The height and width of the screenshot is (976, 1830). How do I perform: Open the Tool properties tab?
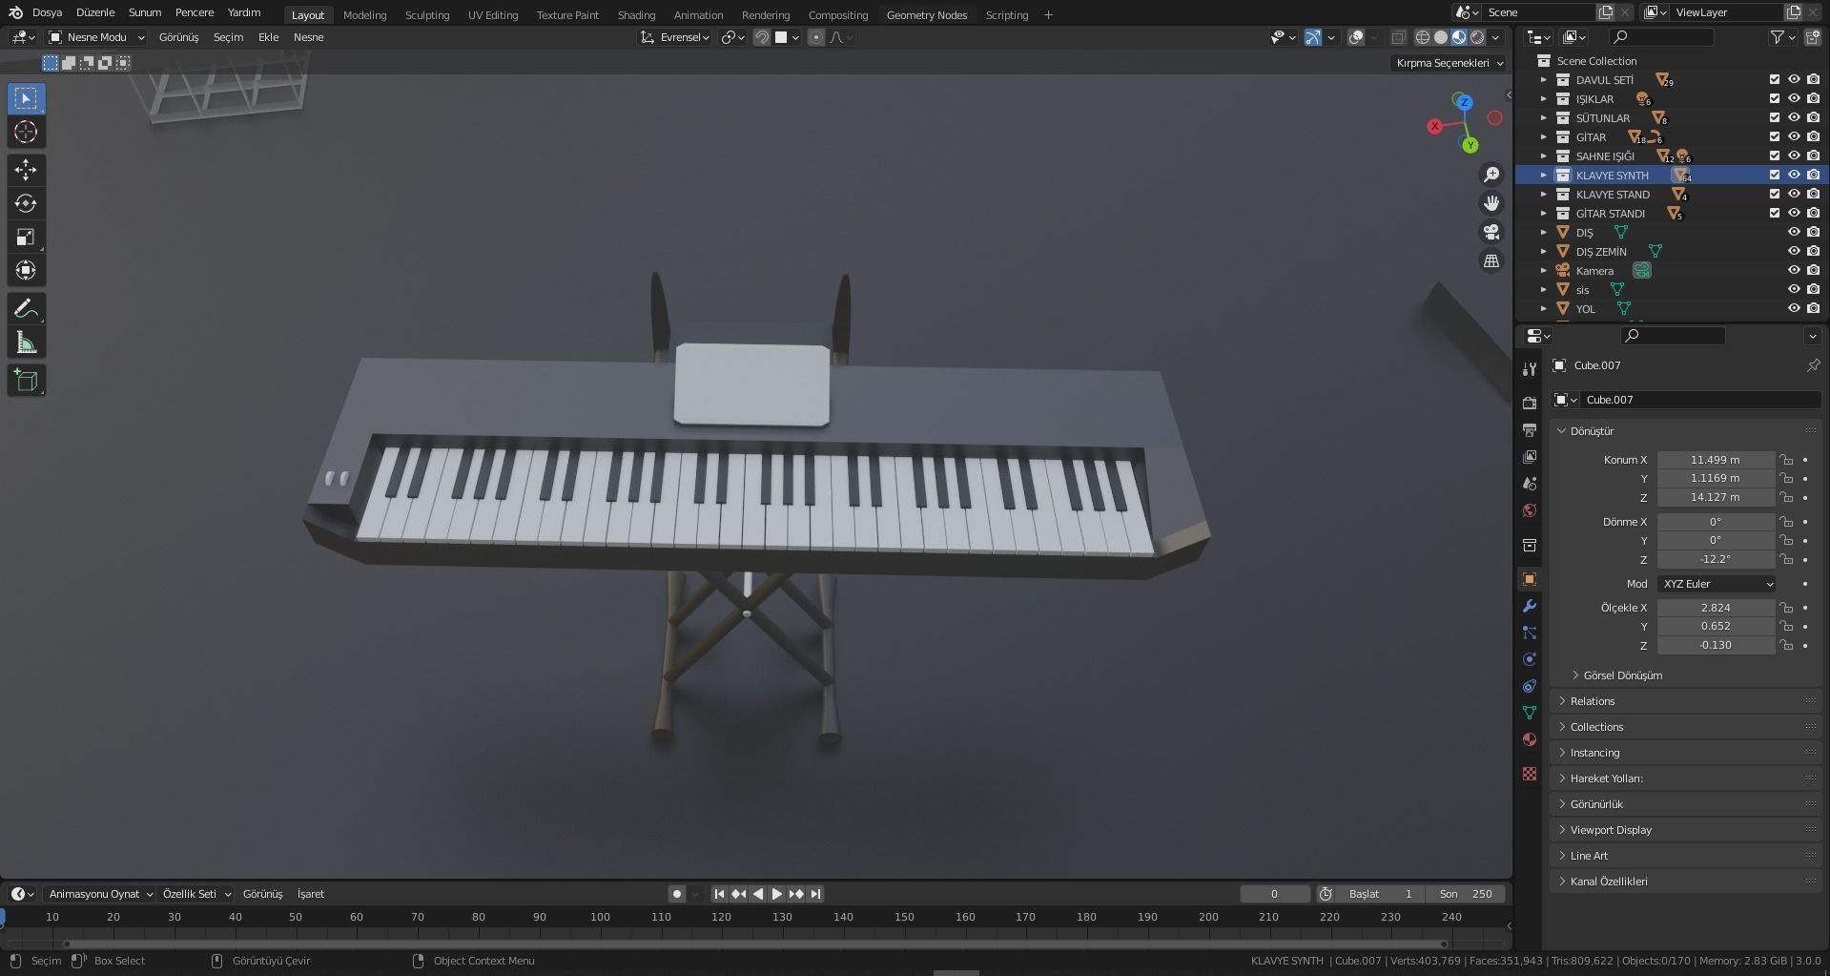[x=1530, y=369]
